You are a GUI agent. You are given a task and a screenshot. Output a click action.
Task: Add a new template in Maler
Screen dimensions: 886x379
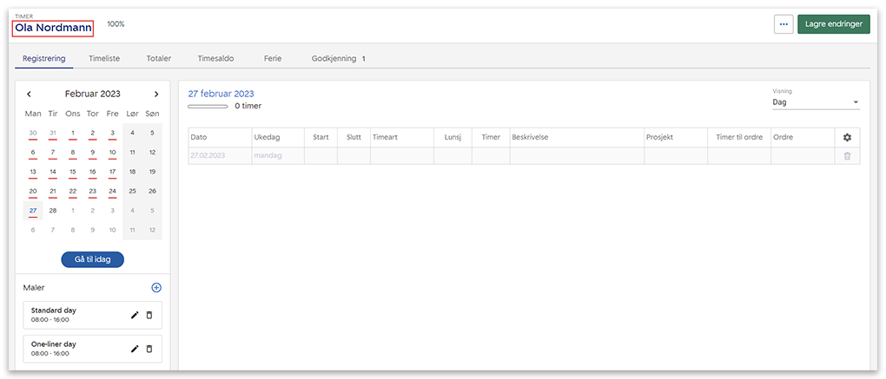click(156, 287)
